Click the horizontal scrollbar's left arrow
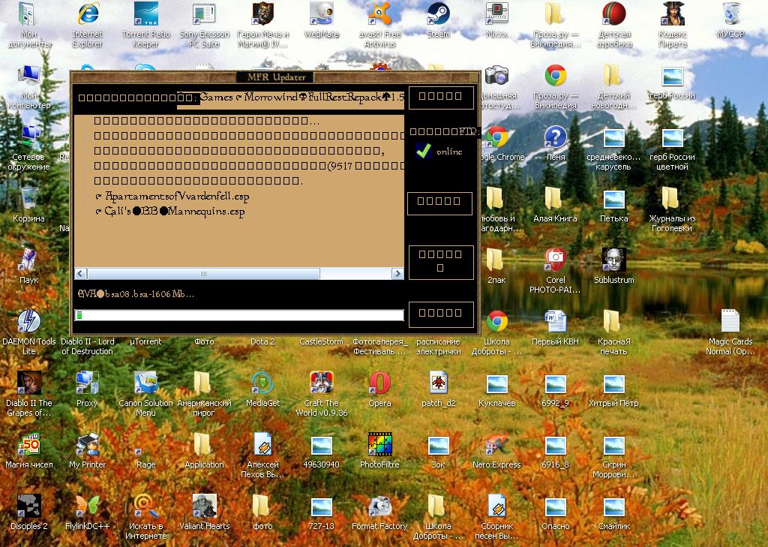The height and width of the screenshot is (547, 768). [80, 274]
